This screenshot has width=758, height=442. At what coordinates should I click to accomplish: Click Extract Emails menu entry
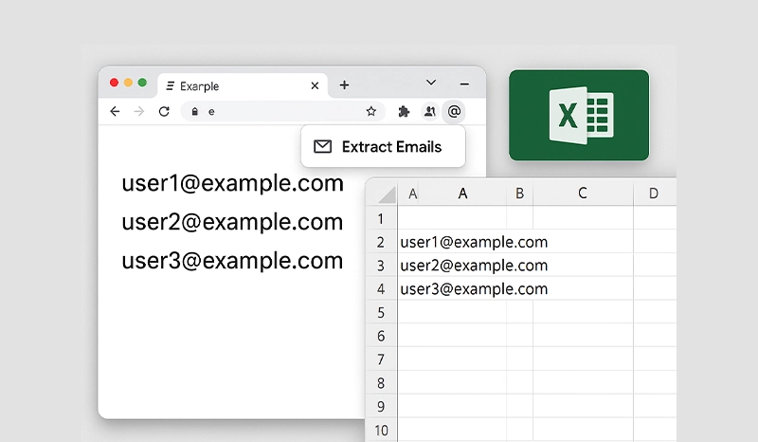383,146
